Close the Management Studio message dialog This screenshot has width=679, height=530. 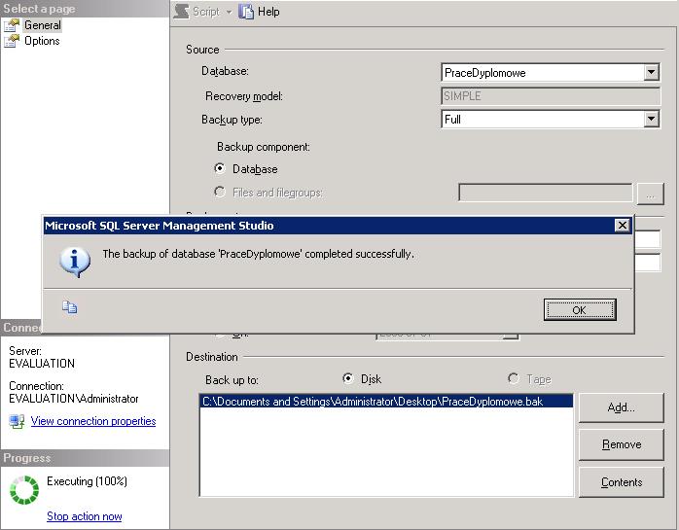623,226
